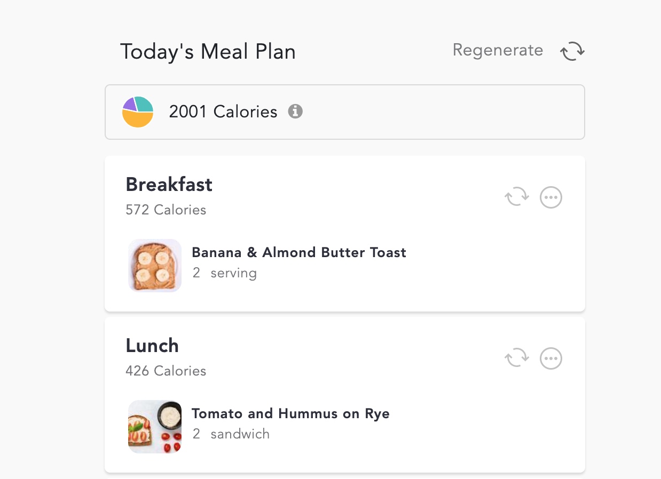
Task: Click the Today's Meal Plan title
Action: 208,52
